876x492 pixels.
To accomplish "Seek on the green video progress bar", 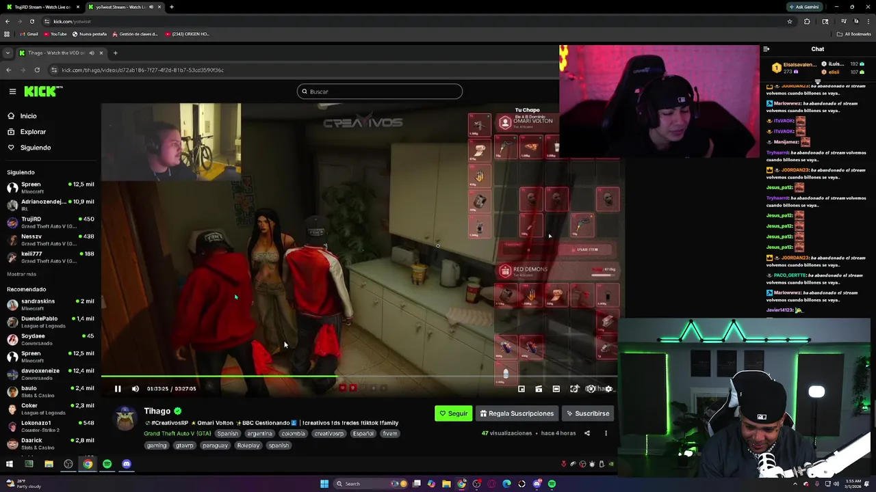I will tap(359, 376).
